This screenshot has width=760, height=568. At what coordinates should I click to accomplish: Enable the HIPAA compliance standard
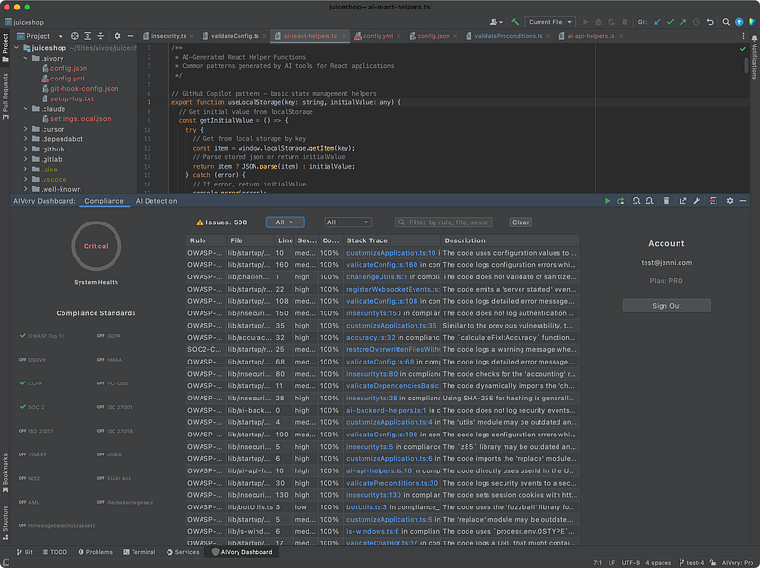(x=107, y=360)
